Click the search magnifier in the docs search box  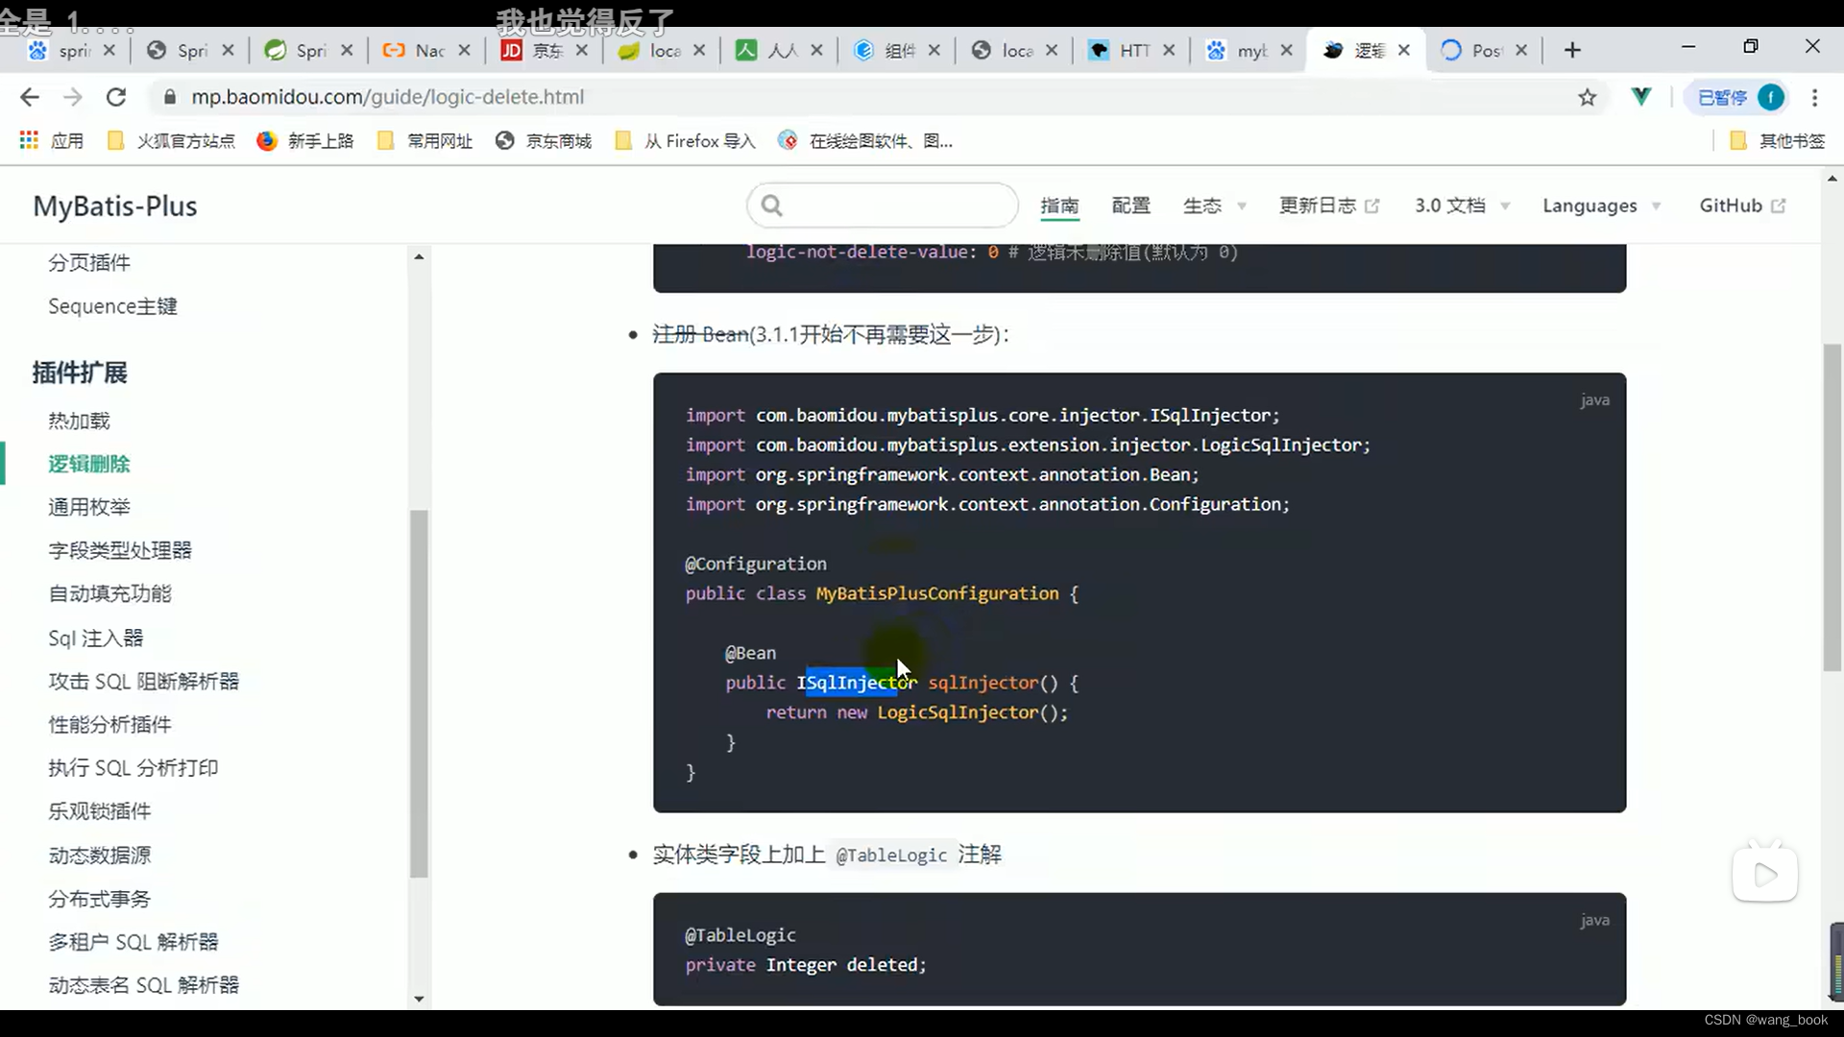773,205
